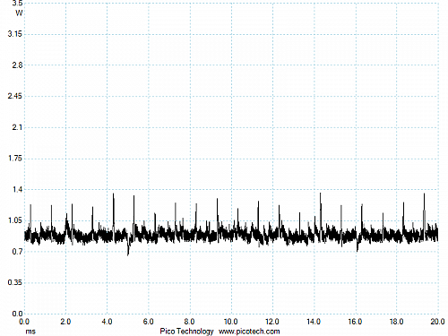448x336 pixels.
Task: Select the 14.0 tick label on time axis
Action: [314, 322]
